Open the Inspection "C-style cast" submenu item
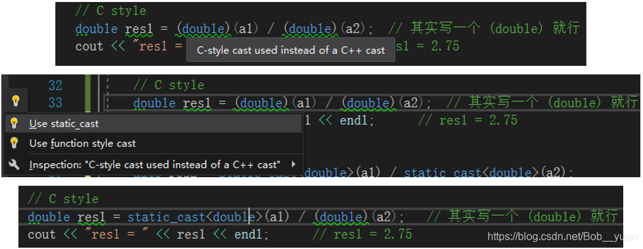Screen dimensions: 643x249 tap(153, 165)
